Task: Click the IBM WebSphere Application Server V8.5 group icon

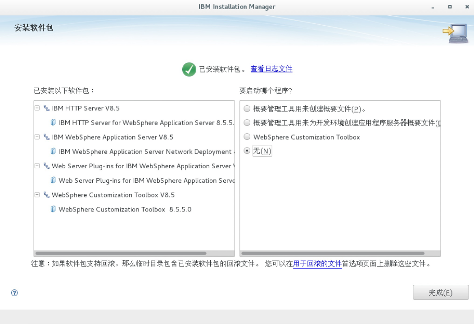Action: point(46,137)
